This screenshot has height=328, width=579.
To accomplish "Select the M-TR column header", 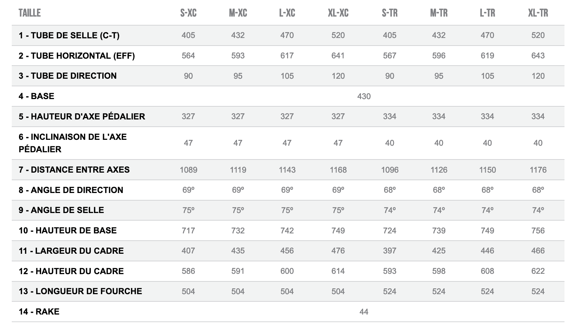I will (439, 13).
